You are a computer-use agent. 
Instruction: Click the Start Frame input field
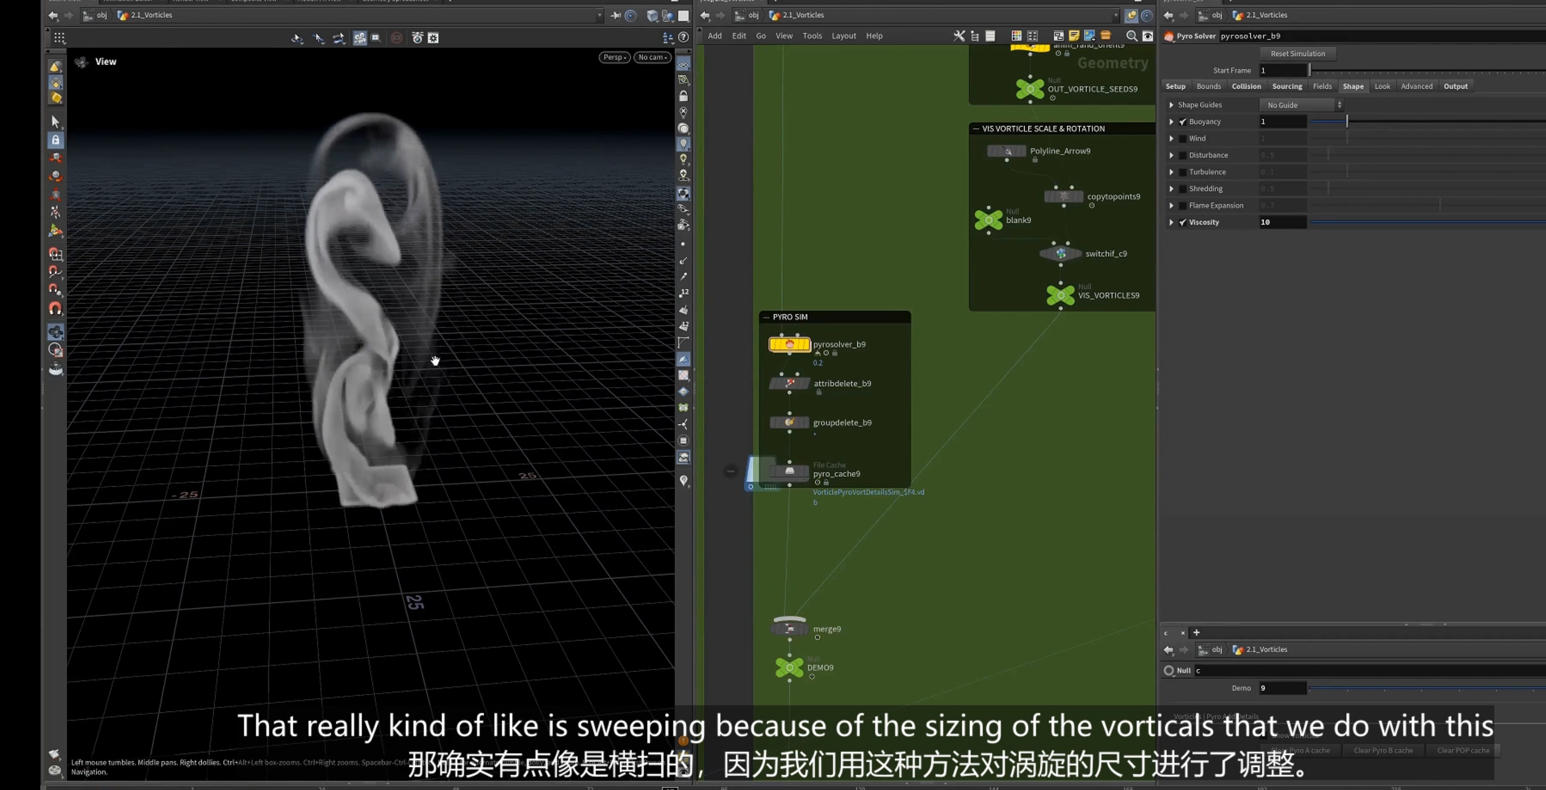1283,70
